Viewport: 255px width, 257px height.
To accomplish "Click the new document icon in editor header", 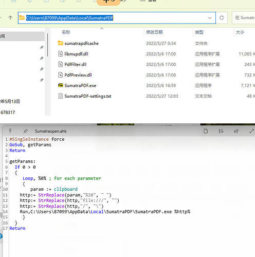I will (206, 131).
